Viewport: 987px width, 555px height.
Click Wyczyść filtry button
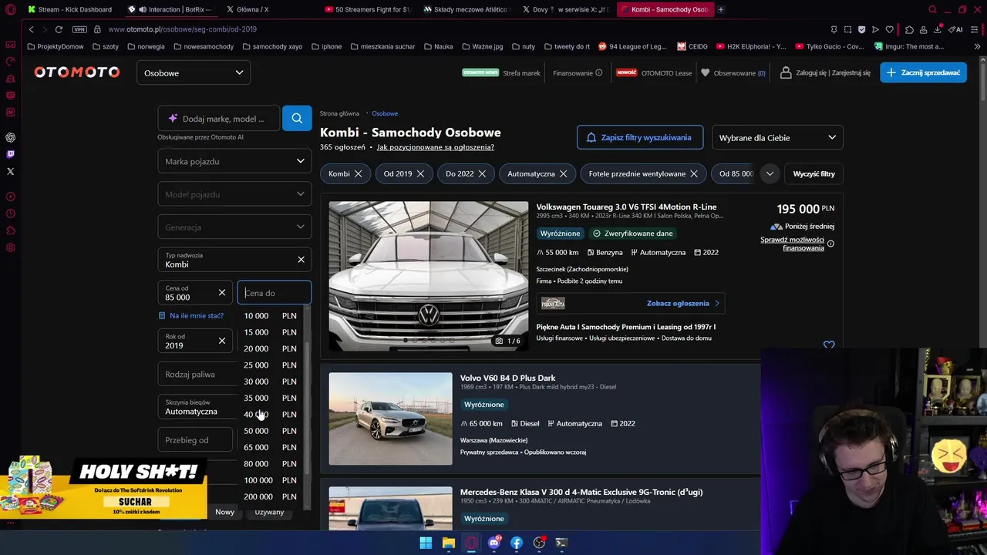point(814,173)
